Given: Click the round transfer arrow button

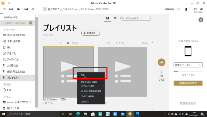Looking at the screenshot, I should (161, 62).
